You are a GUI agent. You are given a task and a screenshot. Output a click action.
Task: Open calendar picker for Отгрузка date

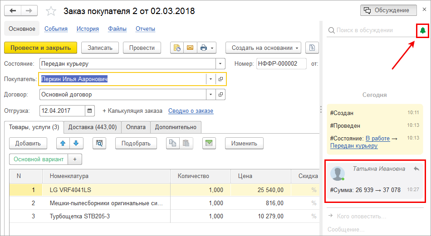(90, 111)
